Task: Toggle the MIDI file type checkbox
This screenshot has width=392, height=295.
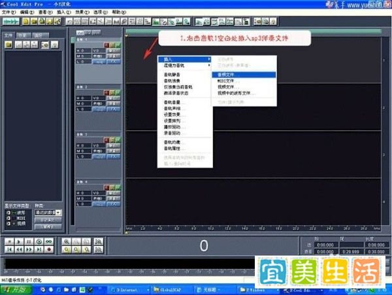Action: click(8, 218)
